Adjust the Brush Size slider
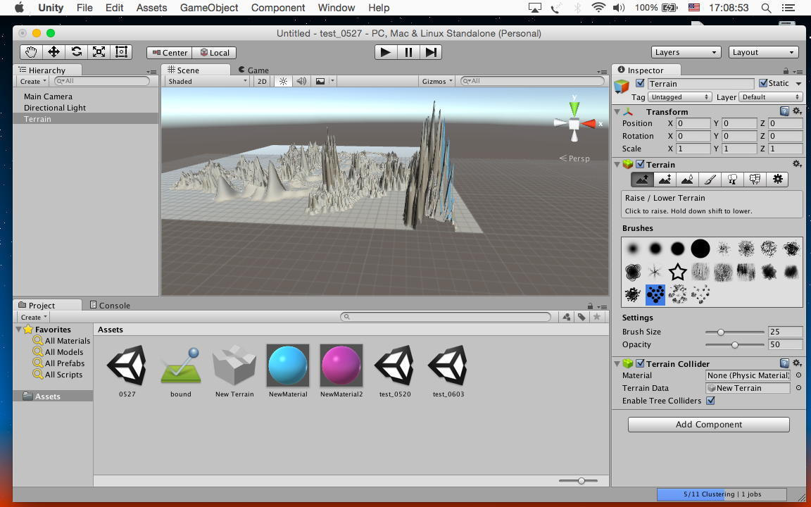Viewport: 811px width, 507px height. 721,332
